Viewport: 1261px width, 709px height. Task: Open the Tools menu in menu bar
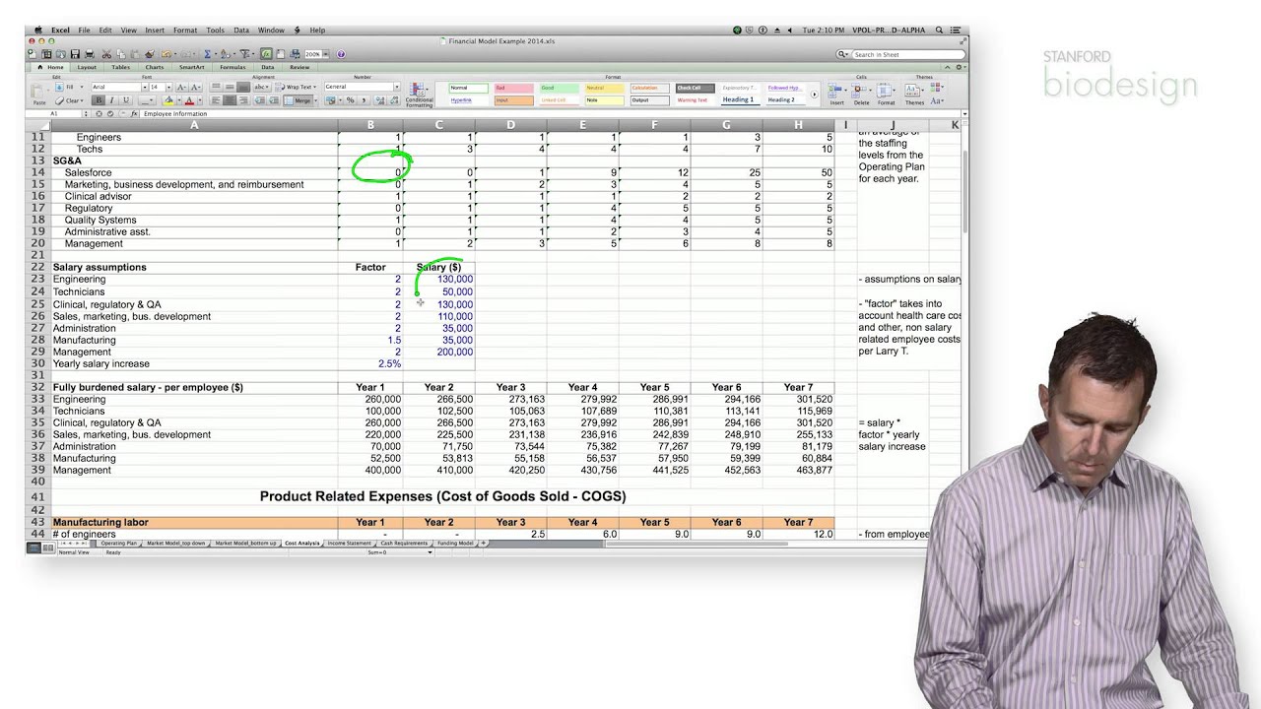pos(215,31)
